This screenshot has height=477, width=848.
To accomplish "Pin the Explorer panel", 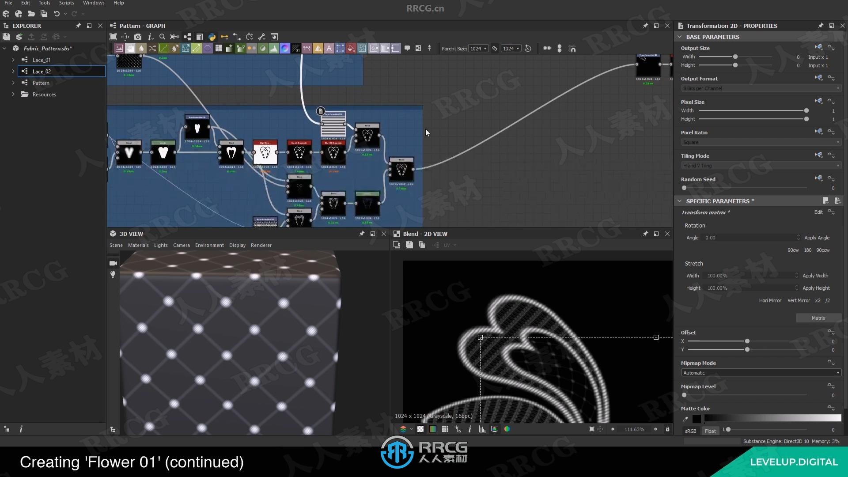I will 78,26.
